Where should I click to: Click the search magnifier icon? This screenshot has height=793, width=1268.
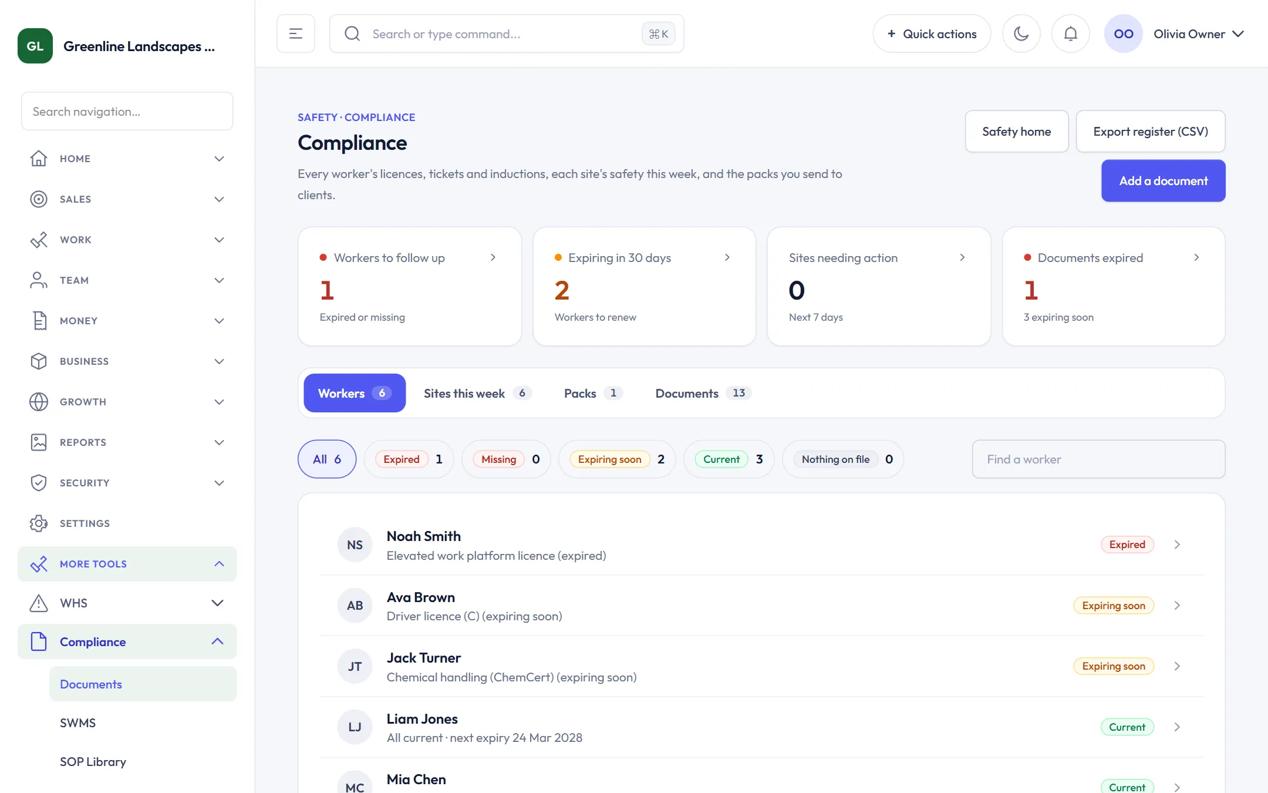352,33
